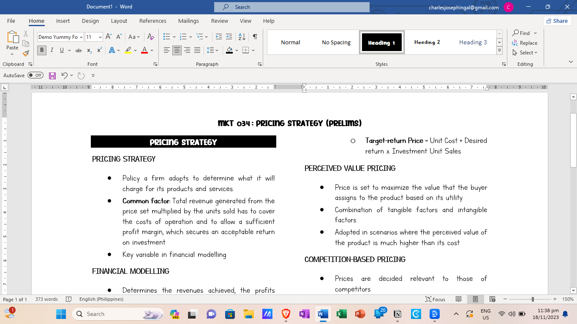Image resolution: width=577 pixels, height=324 pixels.
Task: Increase font size with grow font icon
Action: tap(109, 37)
